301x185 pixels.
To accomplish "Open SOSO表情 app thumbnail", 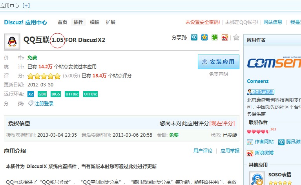I will point(257,178).
